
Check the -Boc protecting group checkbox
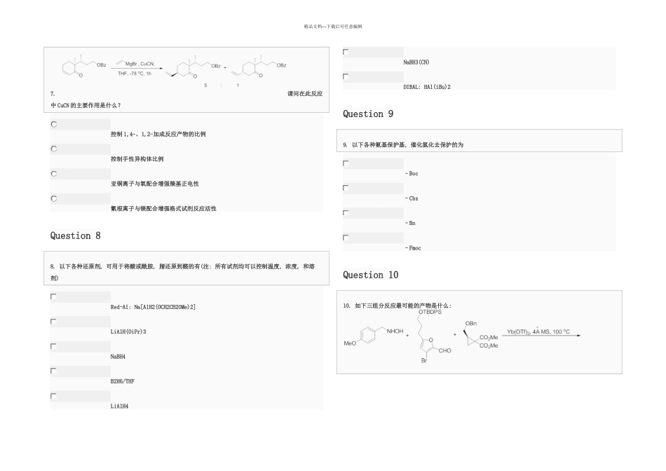pos(346,163)
